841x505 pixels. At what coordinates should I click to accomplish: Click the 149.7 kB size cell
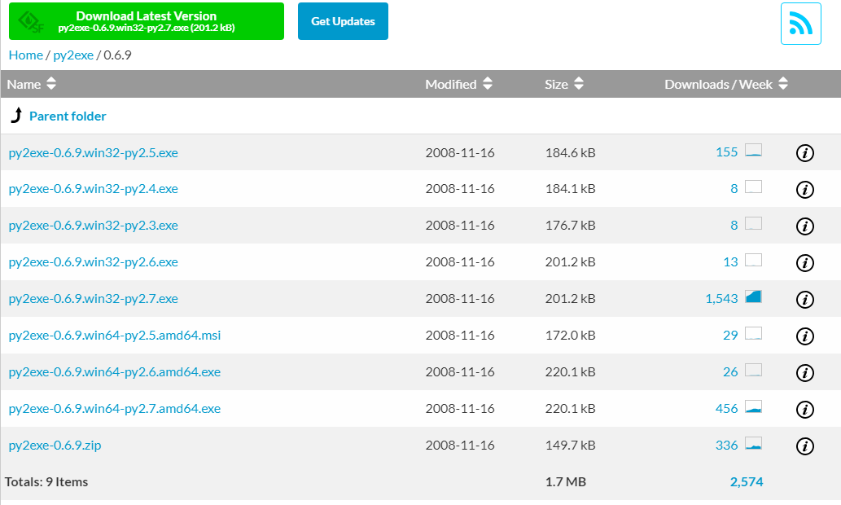(x=570, y=446)
